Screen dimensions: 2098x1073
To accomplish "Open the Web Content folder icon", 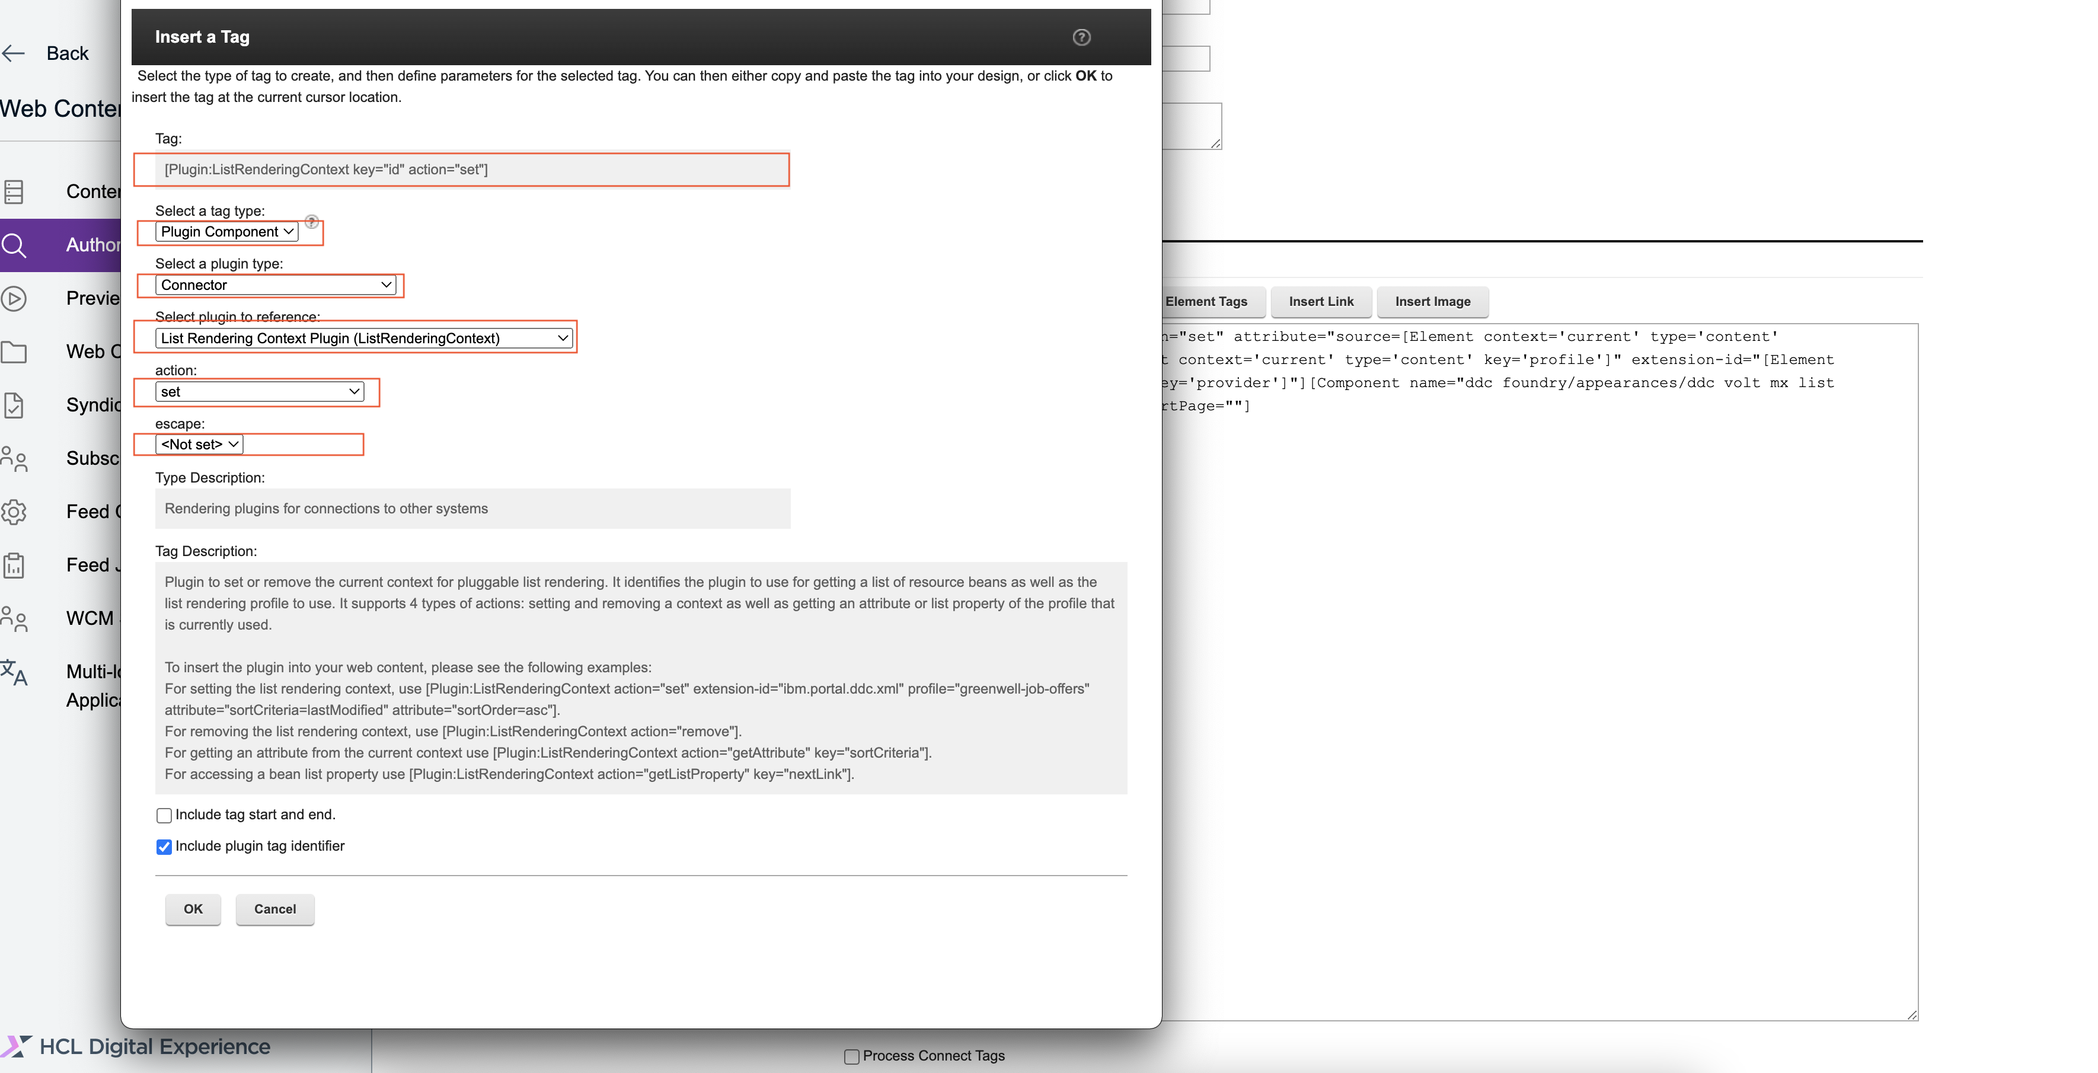I will [15, 352].
